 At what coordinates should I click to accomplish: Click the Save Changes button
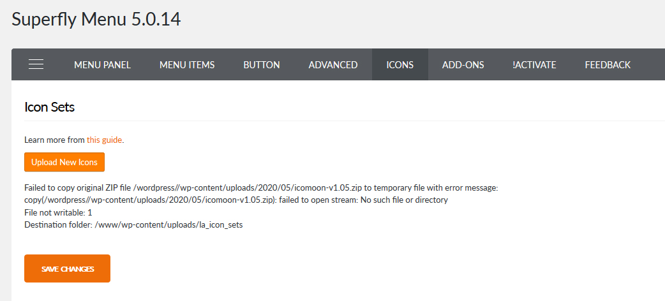(x=68, y=268)
